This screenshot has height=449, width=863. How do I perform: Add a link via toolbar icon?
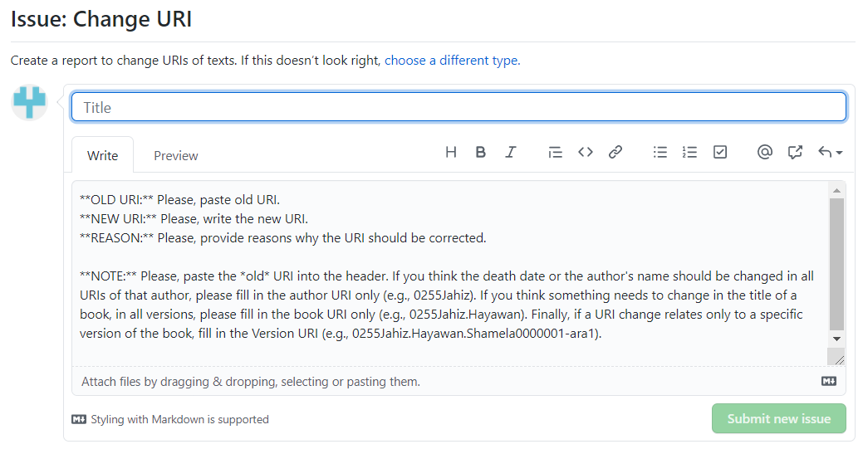pyautogui.click(x=615, y=152)
